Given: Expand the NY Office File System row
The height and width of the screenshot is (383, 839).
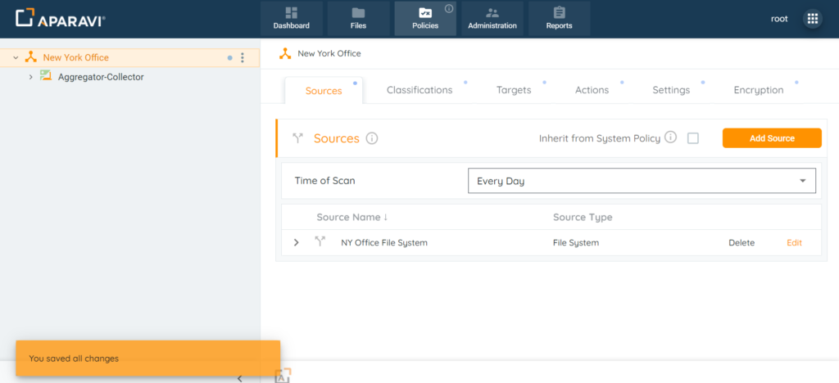Looking at the screenshot, I should 296,243.
